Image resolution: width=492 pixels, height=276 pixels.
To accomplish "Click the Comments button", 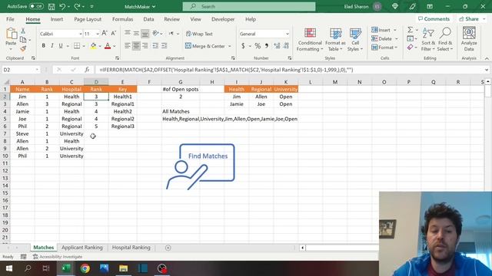I will [434, 18].
